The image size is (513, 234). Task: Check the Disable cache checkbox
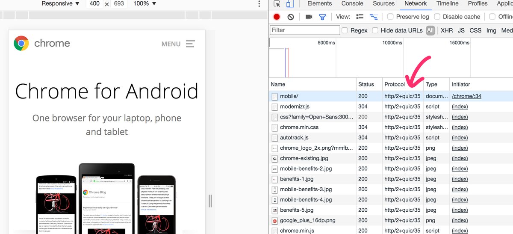click(437, 17)
